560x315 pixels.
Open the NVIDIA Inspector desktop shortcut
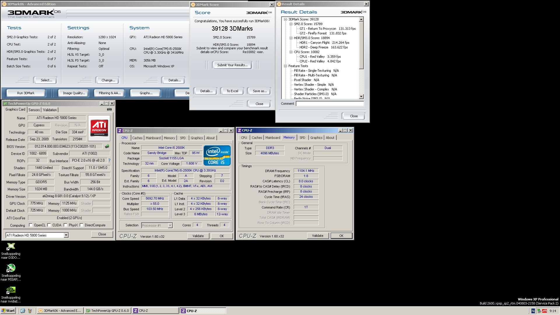tap(11, 290)
